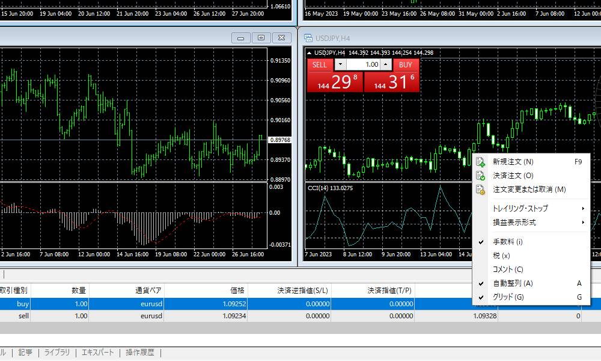Enable the Tax (税) column option

coord(501,256)
